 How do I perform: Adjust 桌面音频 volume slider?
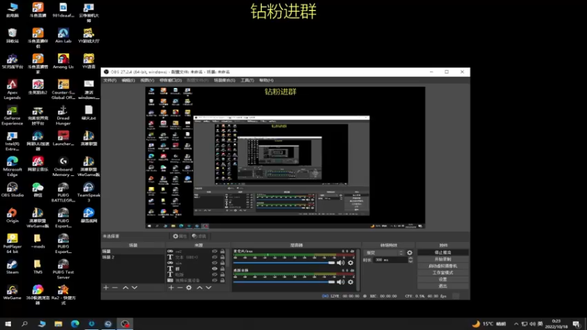pos(284,282)
